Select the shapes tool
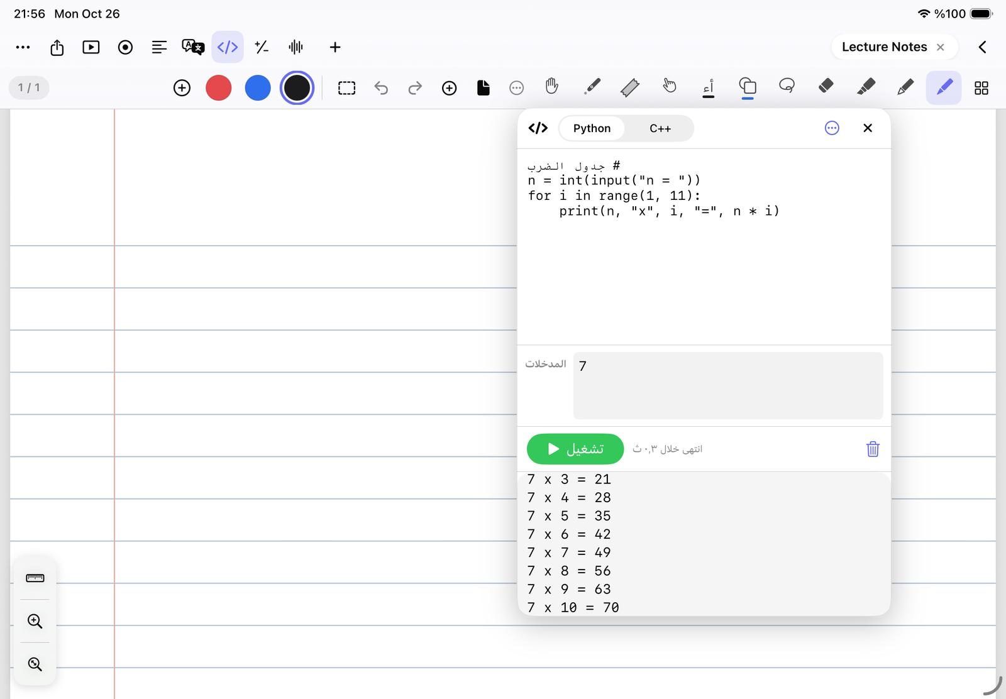Viewport: 1006px width, 699px height. 748,87
